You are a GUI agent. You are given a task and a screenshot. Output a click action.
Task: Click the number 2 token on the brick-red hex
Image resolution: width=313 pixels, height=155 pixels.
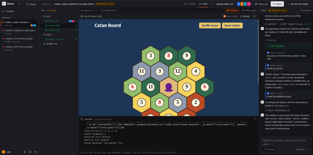click(196, 102)
